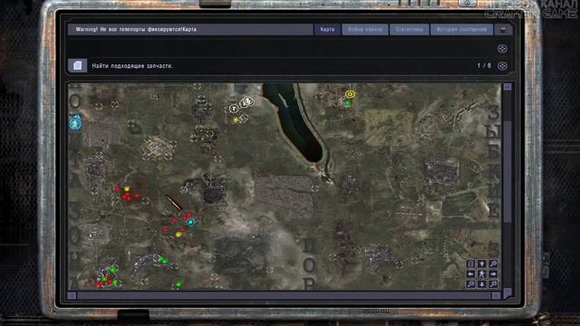The height and width of the screenshot is (326, 580).
Task: Click the top-left sheet icon in the navigation pad
Action: click(471, 264)
